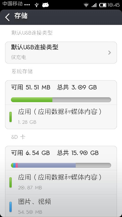Tap the cellular signal strength icon
The image size is (122, 217).
pyautogui.click(x=94, y=5)
